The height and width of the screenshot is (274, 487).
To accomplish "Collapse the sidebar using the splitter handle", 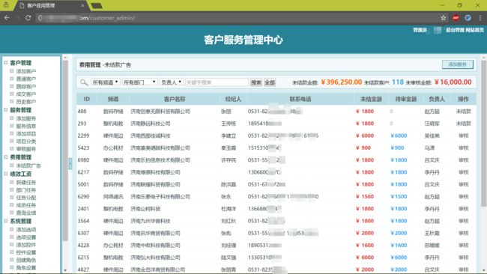I will [x=70, y=163].
